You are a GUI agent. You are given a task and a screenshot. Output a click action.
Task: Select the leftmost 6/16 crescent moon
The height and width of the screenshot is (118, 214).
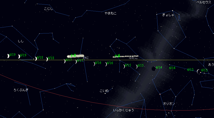coord(94,64)
